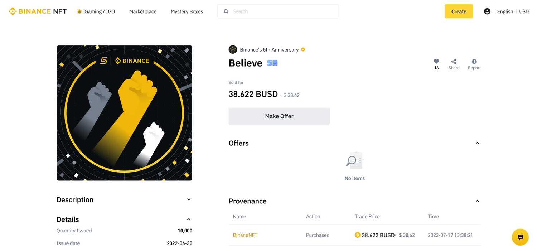The width and height of the screenshot is (537, 251).
Task: Collapse the Offers section
Action: (477, 143)
